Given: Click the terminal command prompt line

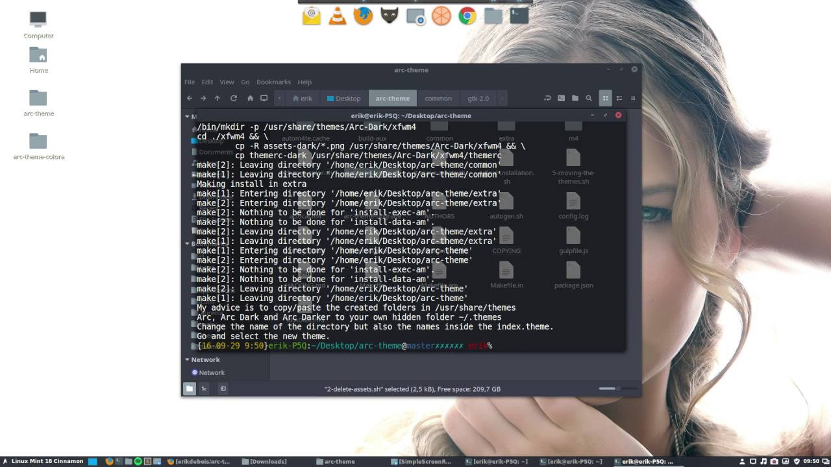Looking at the screenshot, I should click(345, 346).
